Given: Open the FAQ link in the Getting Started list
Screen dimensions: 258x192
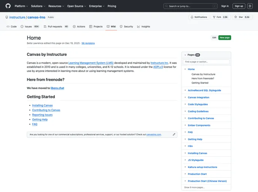Looking at the screenshot, I should (x=34, y=124).
